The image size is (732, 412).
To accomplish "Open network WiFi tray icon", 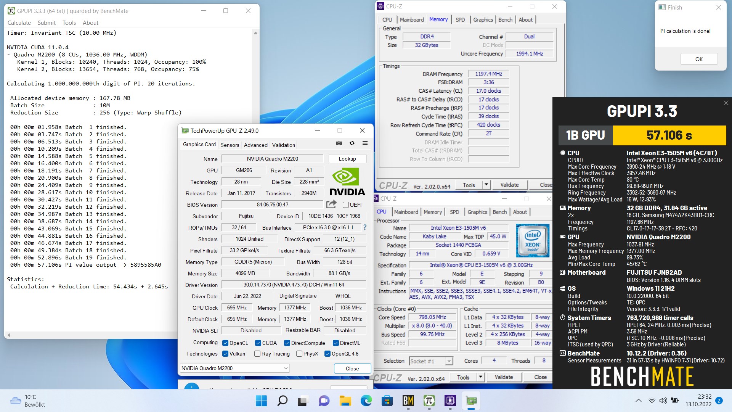I will [652, 401].
